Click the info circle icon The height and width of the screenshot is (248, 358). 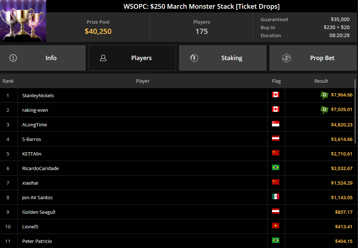[13, 58]
